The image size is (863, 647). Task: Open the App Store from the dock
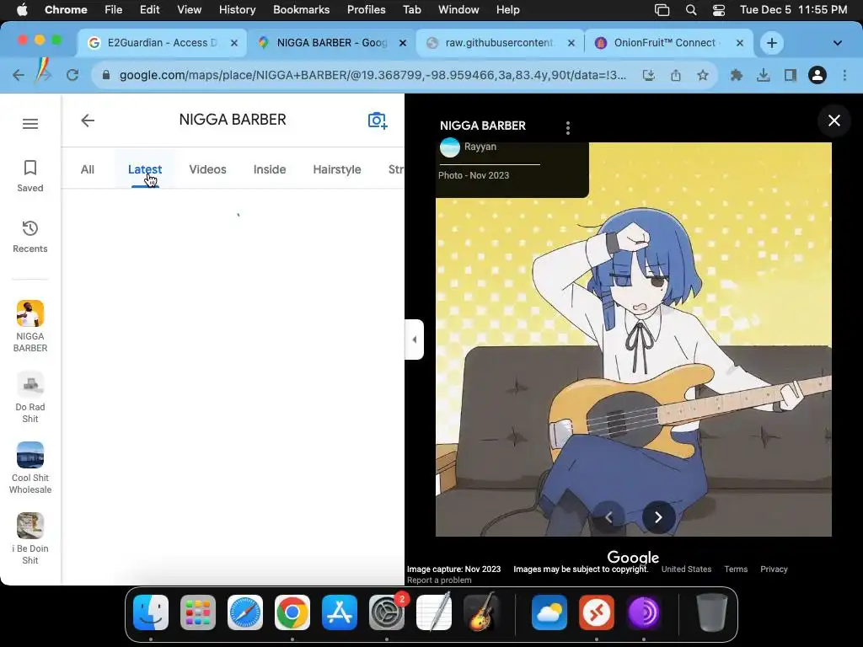coord(340,612)
